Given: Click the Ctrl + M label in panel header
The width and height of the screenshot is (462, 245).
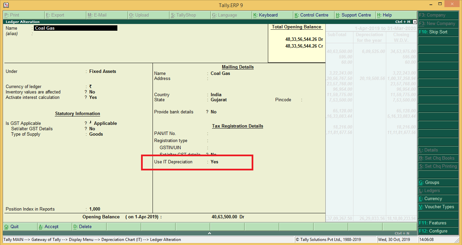Looking at the screenshot, I should pos(402,22).
